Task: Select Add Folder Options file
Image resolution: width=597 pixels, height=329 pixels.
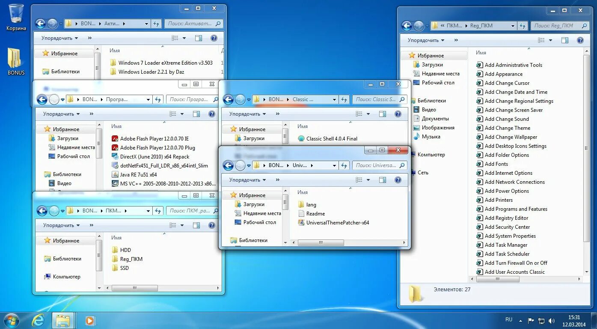Action: pyautogui.click(x=503, y=155)
